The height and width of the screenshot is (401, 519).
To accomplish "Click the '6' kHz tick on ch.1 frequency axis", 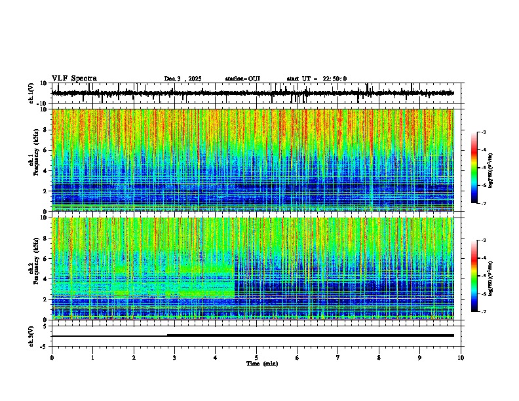I will (46, 150).
